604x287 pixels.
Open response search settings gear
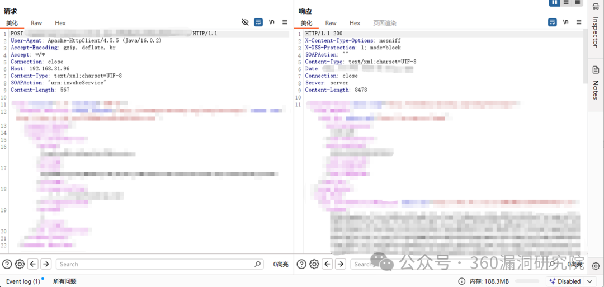314,264
